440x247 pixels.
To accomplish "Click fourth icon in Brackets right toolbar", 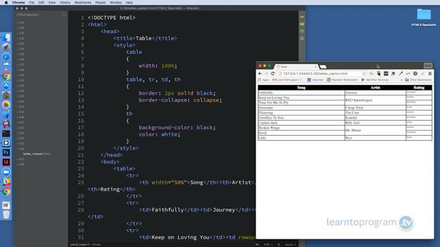I will (x=302, y=38).
